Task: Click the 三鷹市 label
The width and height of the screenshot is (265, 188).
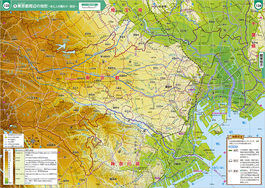Action: coord(118,88)
